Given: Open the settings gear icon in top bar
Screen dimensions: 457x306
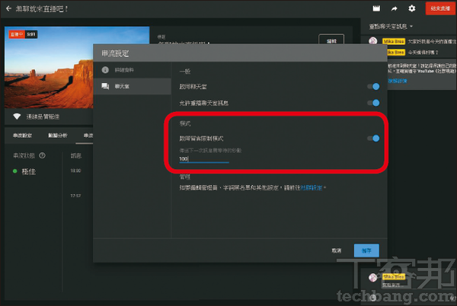Looking at the screenshot, I should [412, 8].
